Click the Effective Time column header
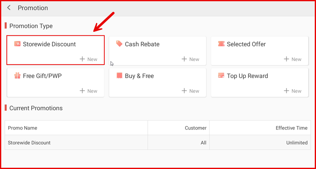This screenshot has width=316, height=169. [292, 128]
